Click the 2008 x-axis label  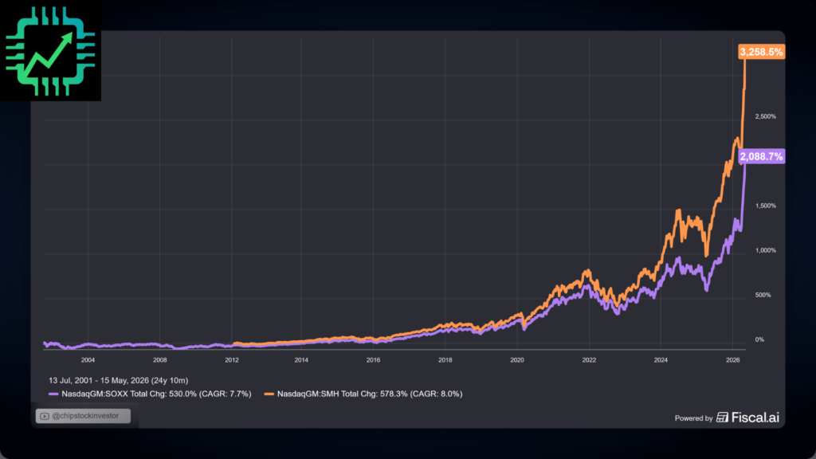(x=159, y=360)
